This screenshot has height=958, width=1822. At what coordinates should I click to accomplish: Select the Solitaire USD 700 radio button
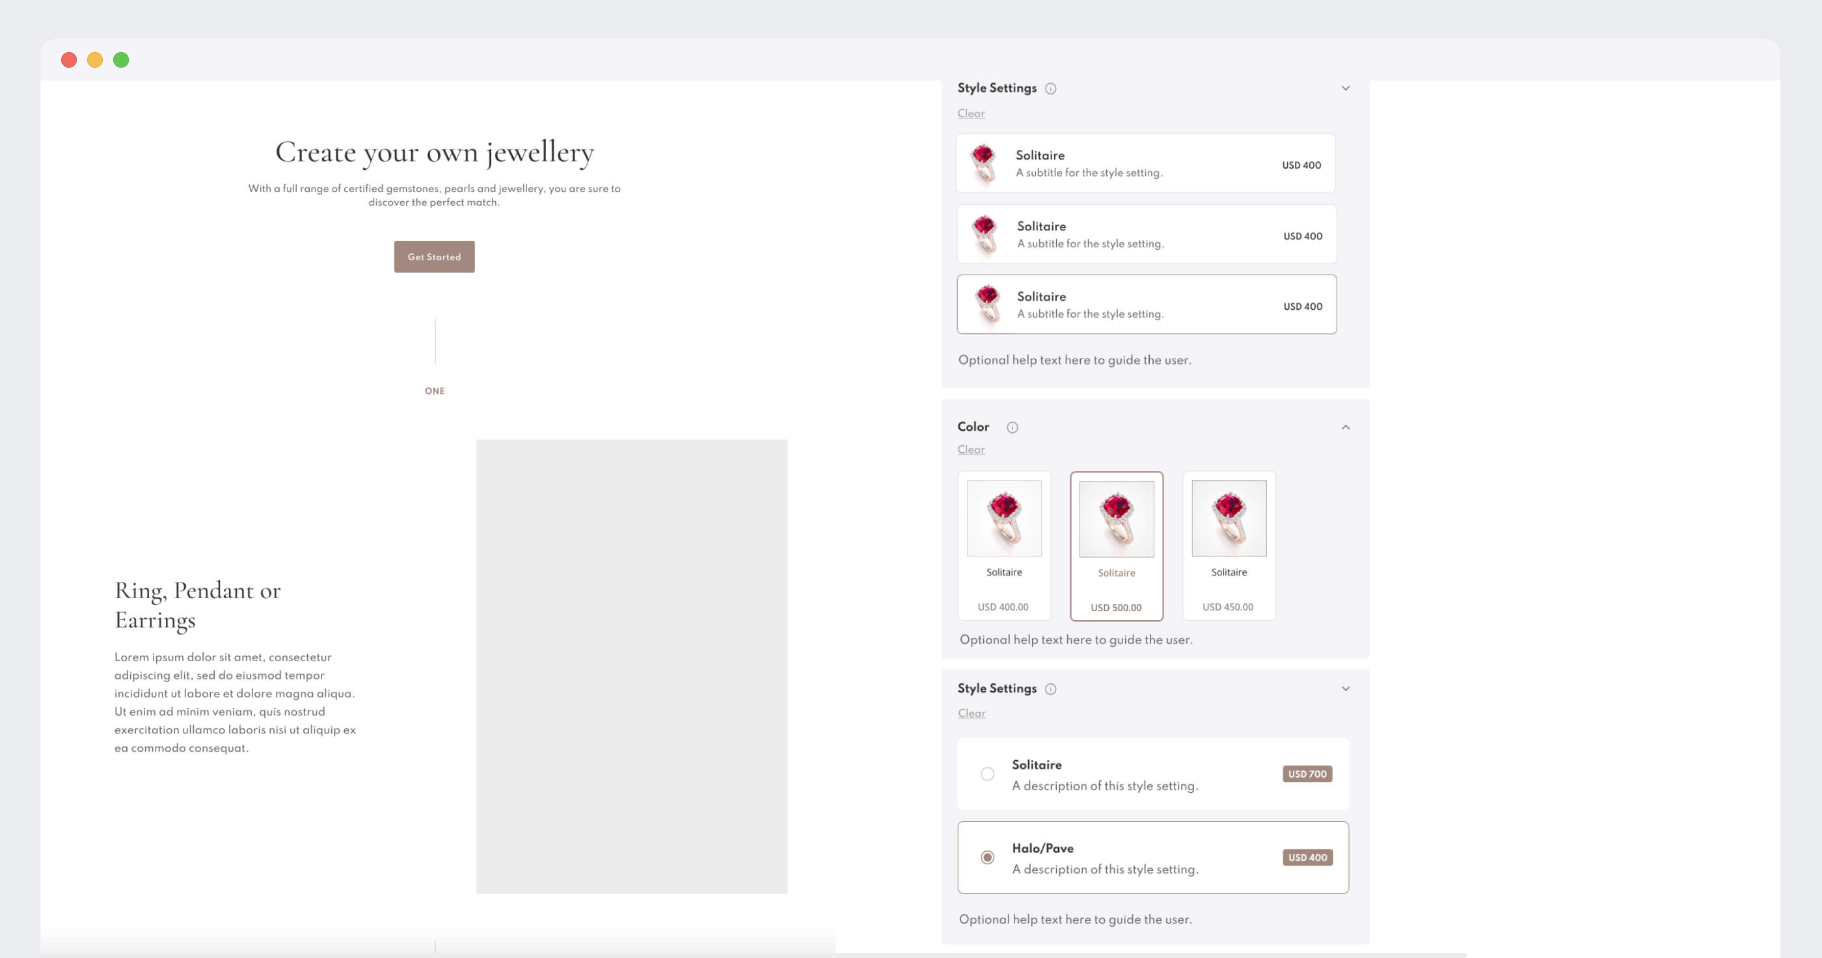pos(987,774)
